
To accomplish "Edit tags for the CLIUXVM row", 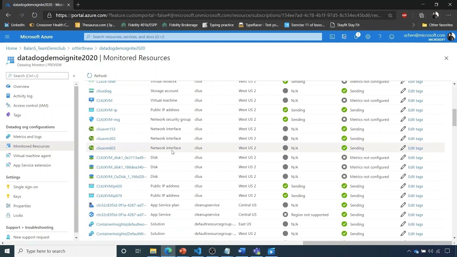I will pyautogui.click(x=415, y=101).
